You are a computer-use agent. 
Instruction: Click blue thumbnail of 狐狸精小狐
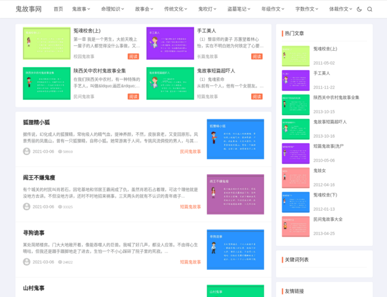point(235,139)
